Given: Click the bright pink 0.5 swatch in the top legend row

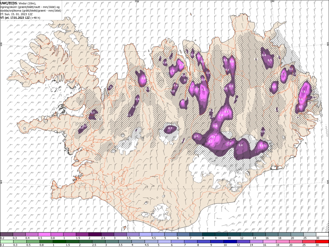Looking at the screenshot, I should (x=44, y=234).
